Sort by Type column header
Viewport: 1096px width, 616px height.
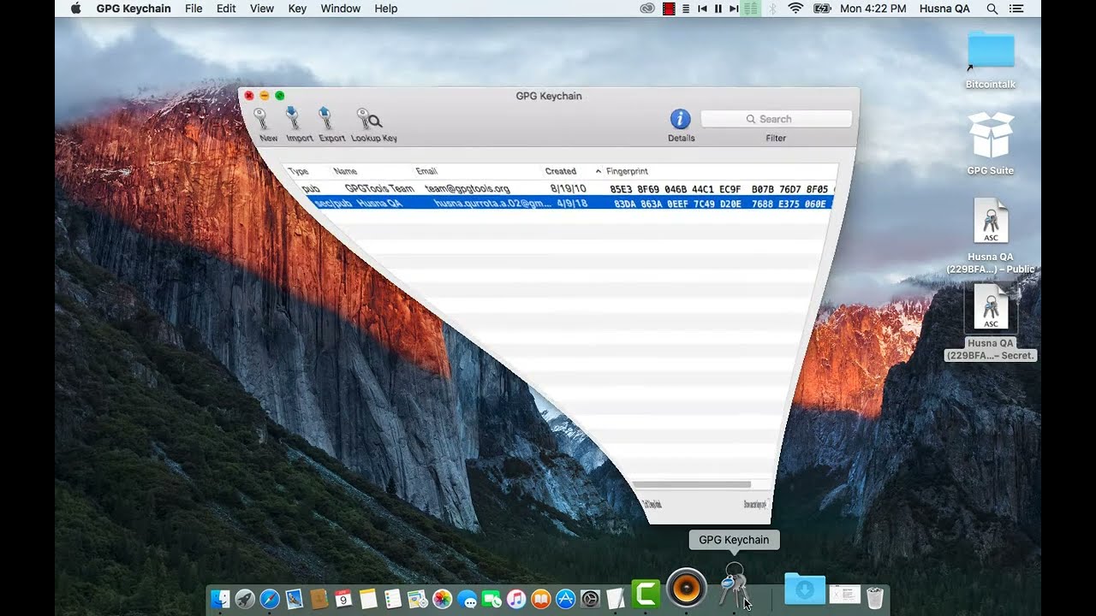tap(299, 171)
